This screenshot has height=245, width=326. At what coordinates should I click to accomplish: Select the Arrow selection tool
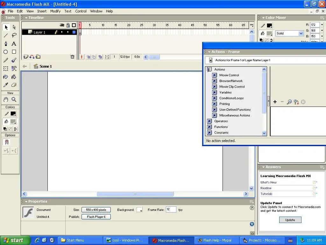(6, 27)
